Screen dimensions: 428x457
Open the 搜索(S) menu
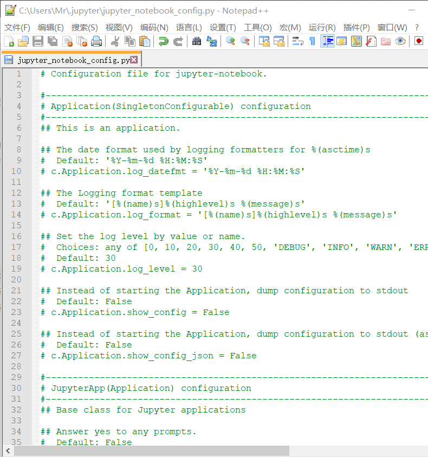click(x=85, y=28)
